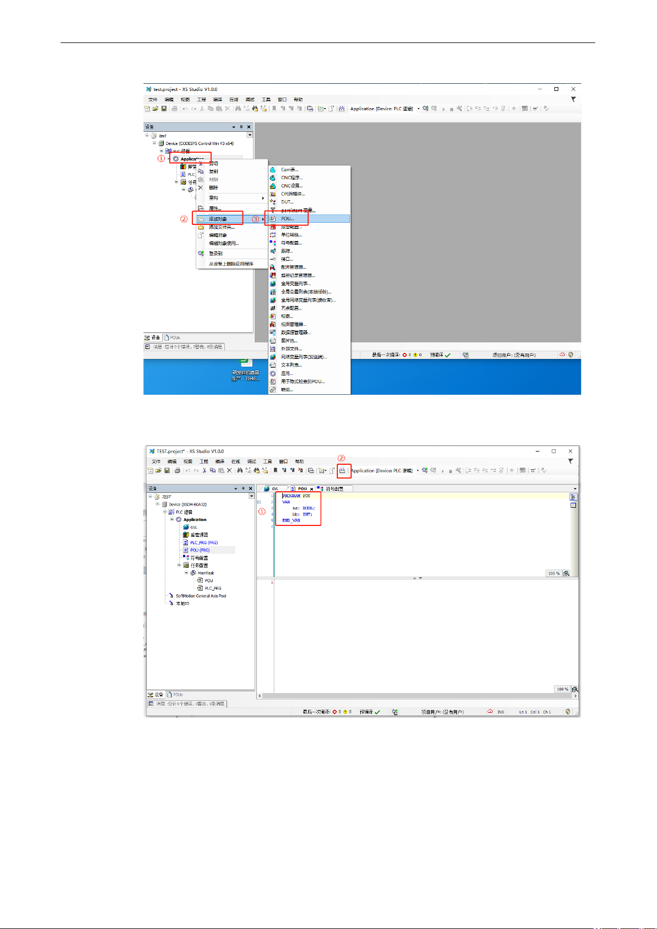Click the compile icon in TEST.project* toolbar

tap(342, 470)
